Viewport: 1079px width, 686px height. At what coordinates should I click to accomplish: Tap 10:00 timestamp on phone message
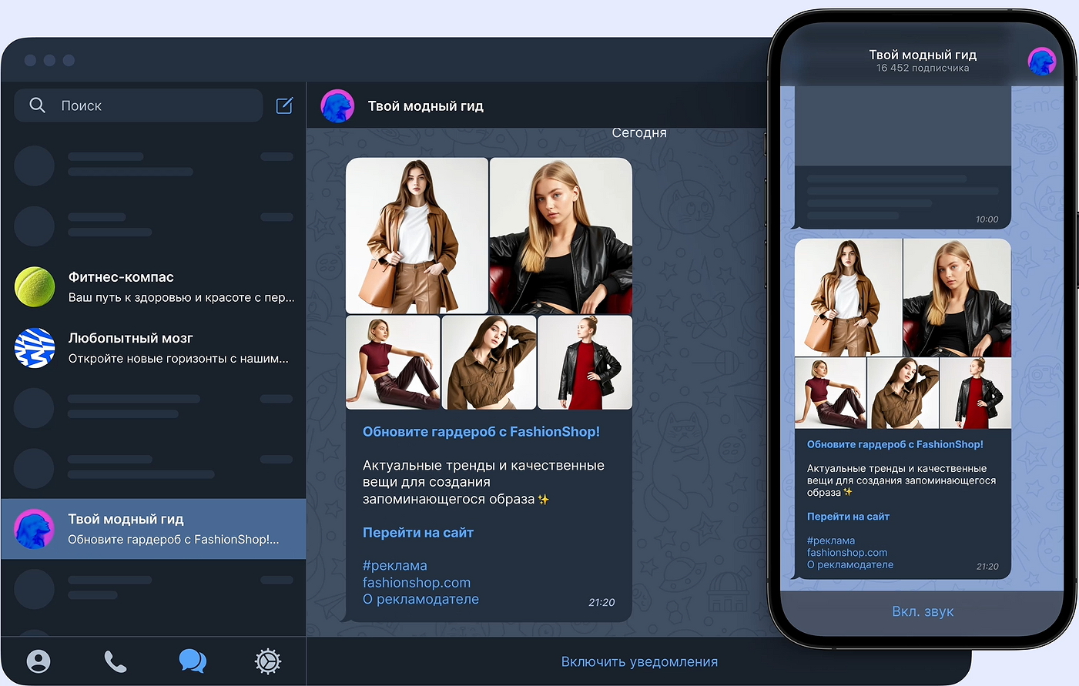[987, 219]
